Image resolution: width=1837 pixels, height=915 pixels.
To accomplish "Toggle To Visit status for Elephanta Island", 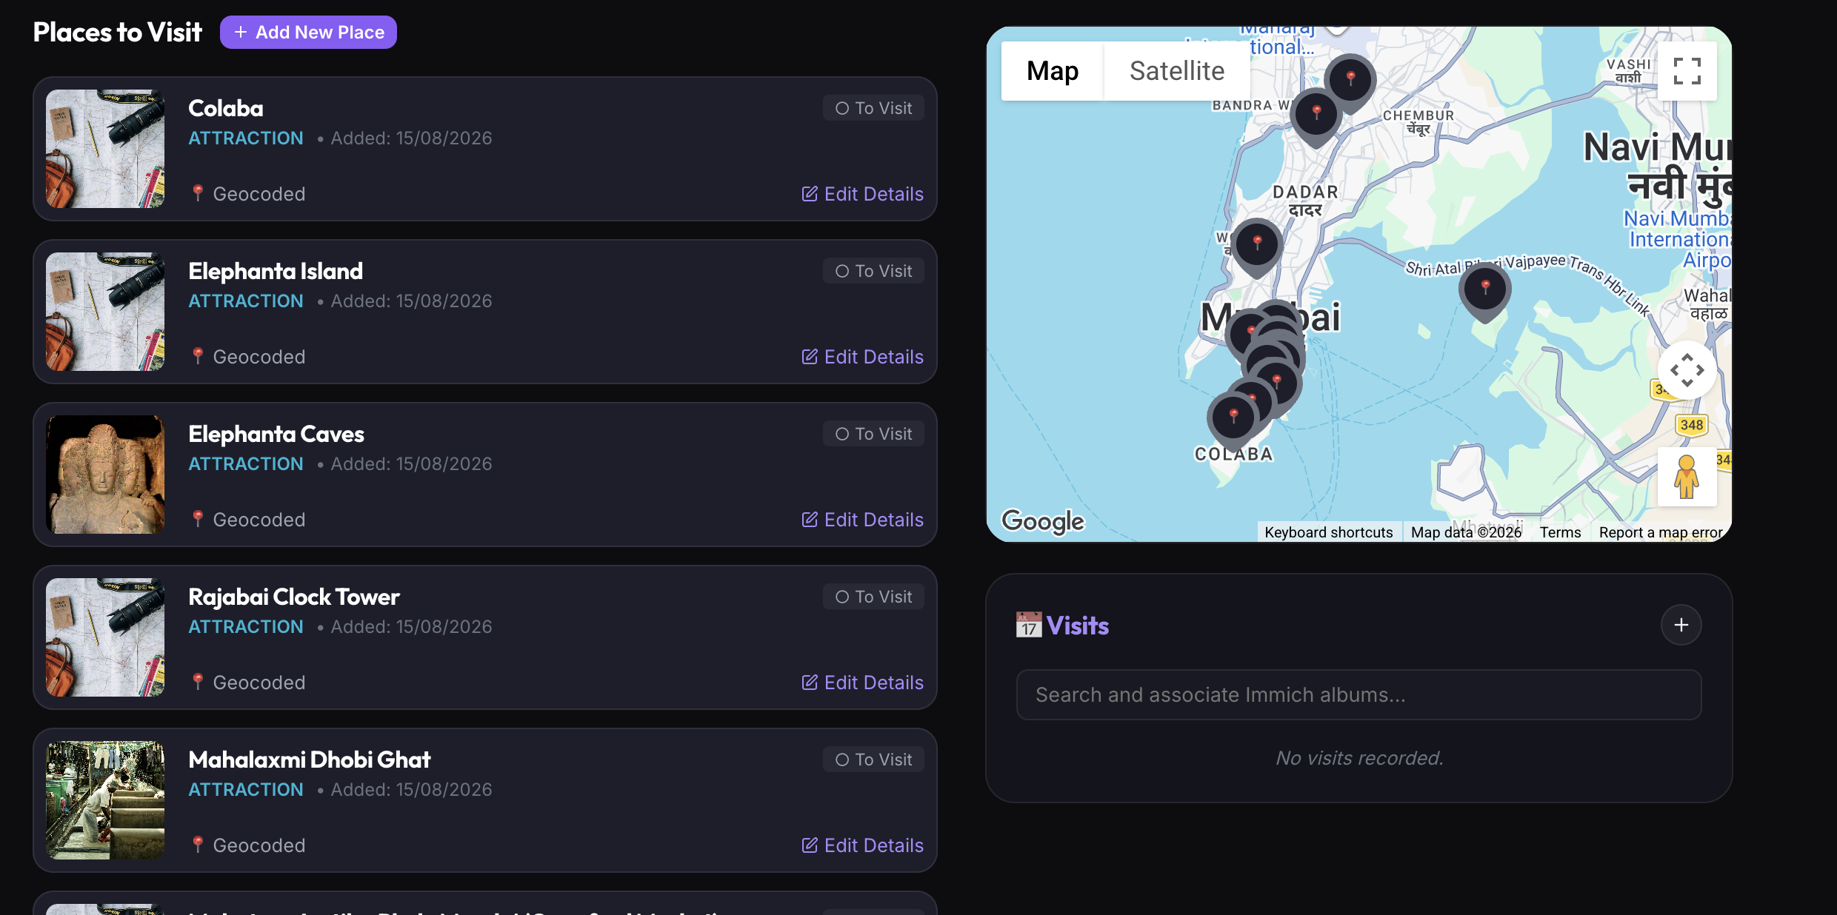I will coord(873,271).
